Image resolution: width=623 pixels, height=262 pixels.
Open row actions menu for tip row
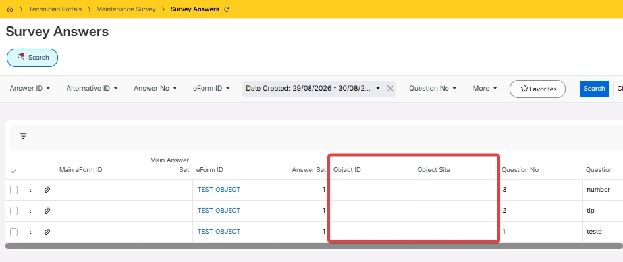tap(30, 211)
